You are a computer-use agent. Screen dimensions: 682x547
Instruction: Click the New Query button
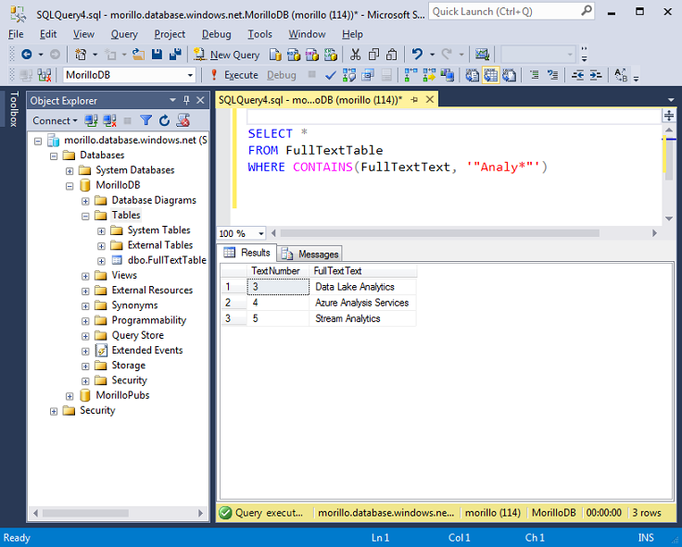point(227,55)
